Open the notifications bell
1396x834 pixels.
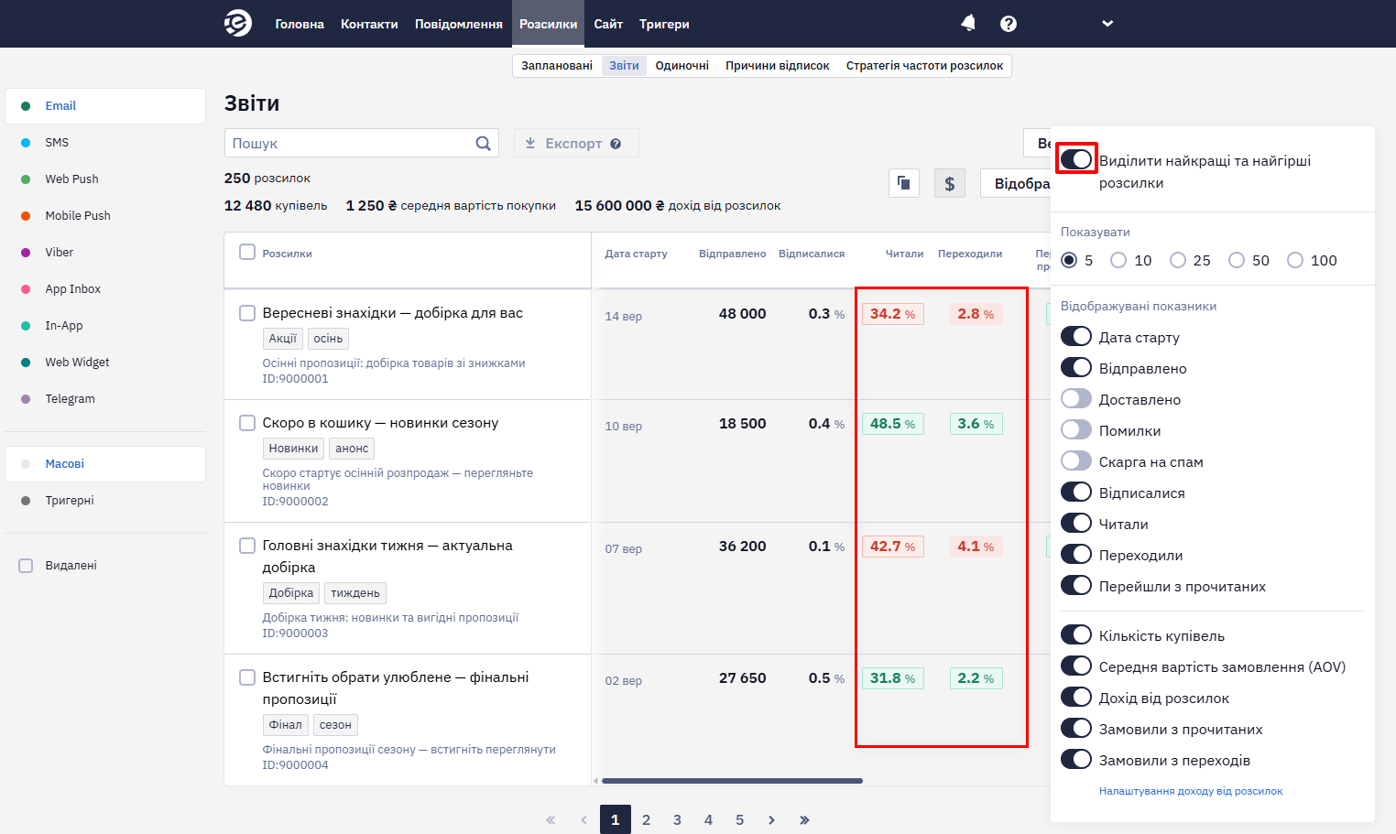(x=968, y=23)
